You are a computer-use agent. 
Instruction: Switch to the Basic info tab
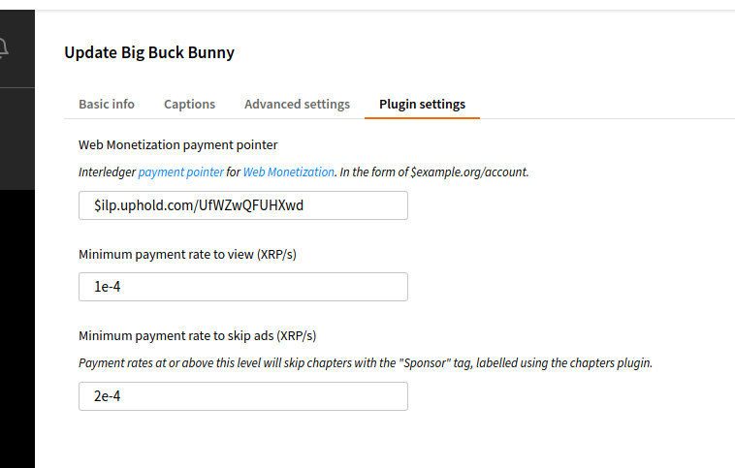(x=107, y=104)
